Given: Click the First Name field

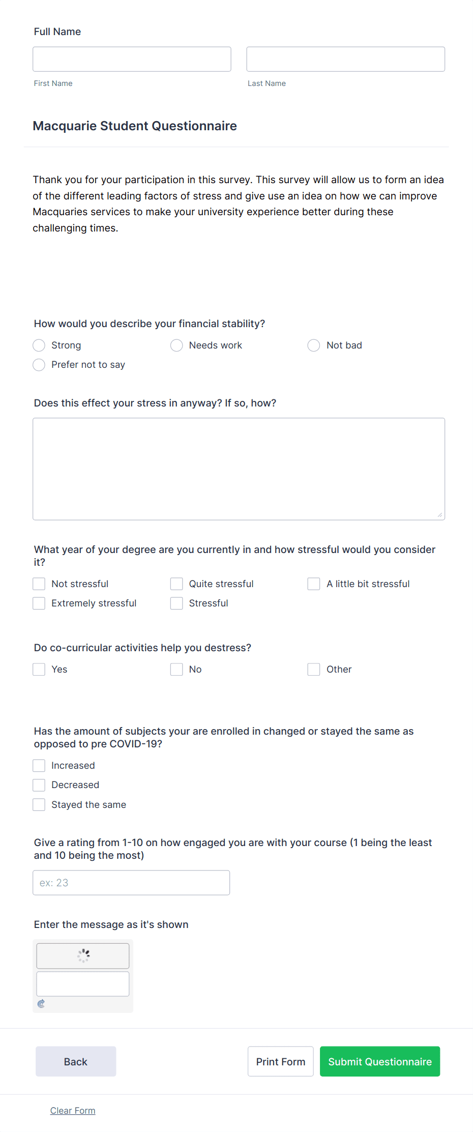Looking at the screenshot, I should (x=131, y=59).
